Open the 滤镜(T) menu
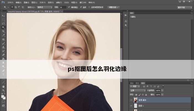 pos(59,2)
